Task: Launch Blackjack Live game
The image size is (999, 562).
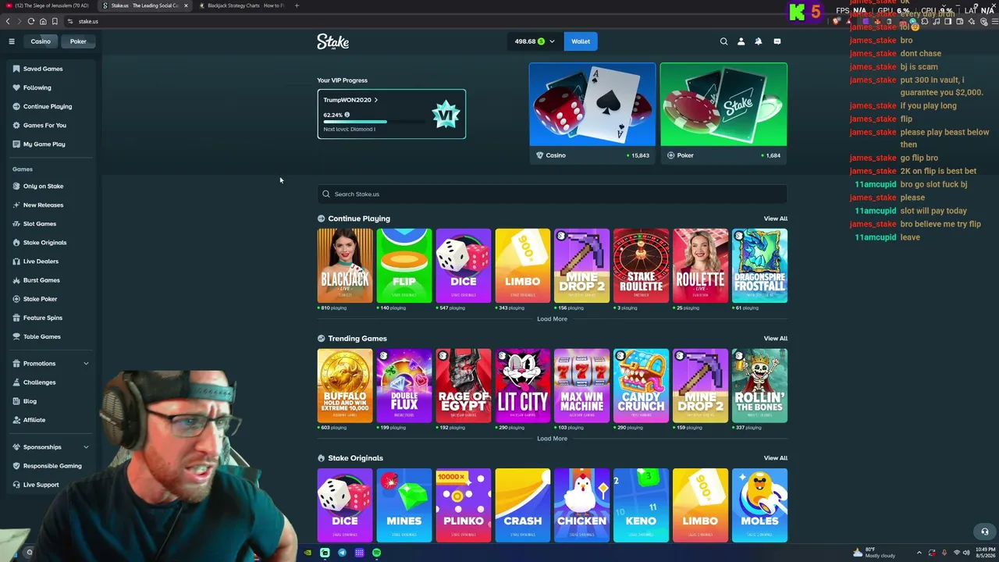Action: coord(345,265)
